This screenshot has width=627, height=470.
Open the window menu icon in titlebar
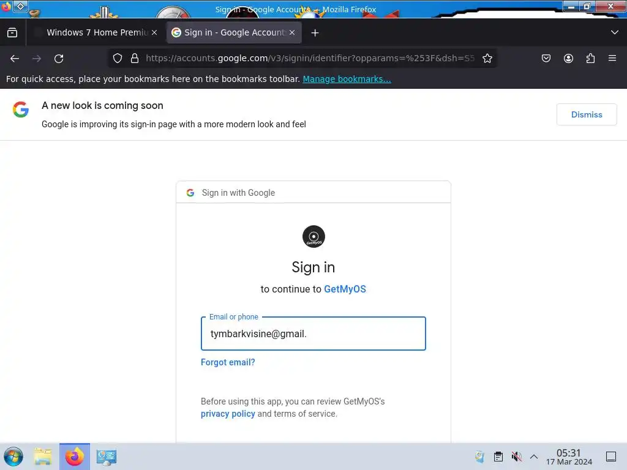pos(6,6)
